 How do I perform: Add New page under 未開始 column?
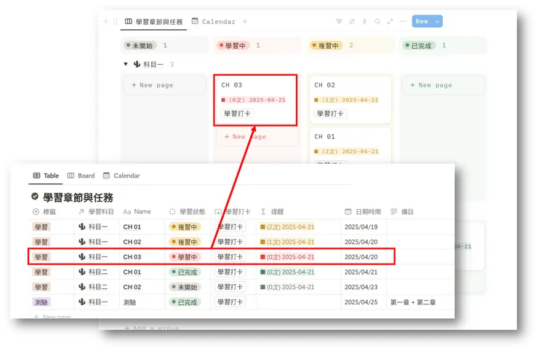pos(165,85)
